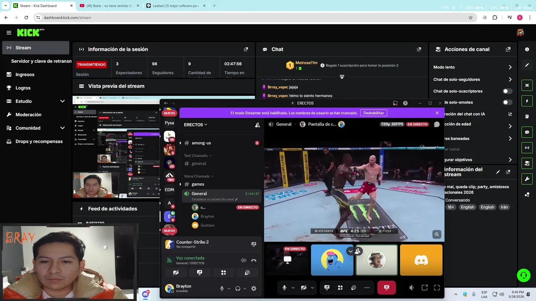Toggle camera in the voice connected panel
Image resolution: width=536 pixels, height=301 pixels.
tap(176, 273)
